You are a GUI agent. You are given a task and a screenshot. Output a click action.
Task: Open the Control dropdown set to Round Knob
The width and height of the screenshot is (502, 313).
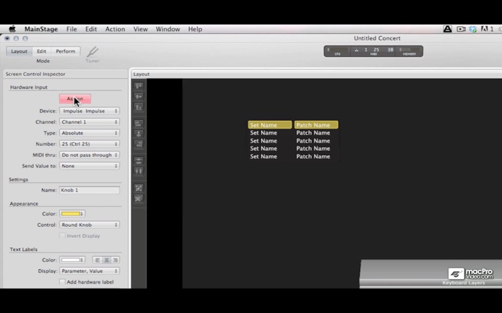pos(89,225)
